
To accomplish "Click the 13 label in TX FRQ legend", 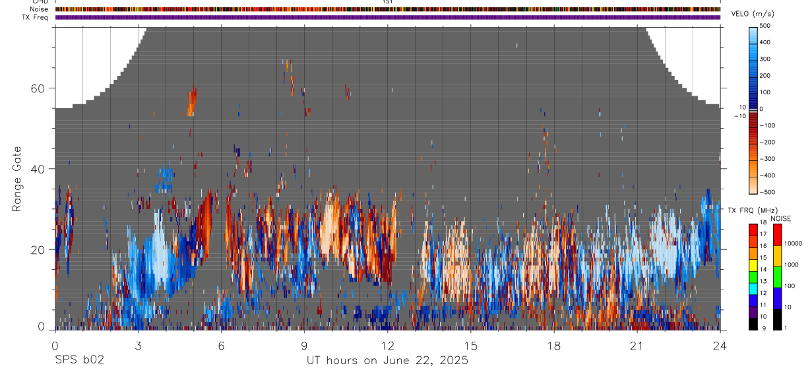I will 763,281.
